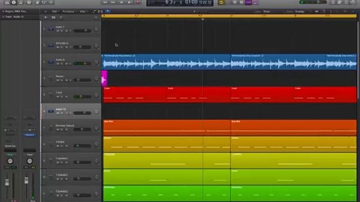Viewport: 360px width, 202px height.
Task: Click the Replace mode icon
Action: coord(235,2)
